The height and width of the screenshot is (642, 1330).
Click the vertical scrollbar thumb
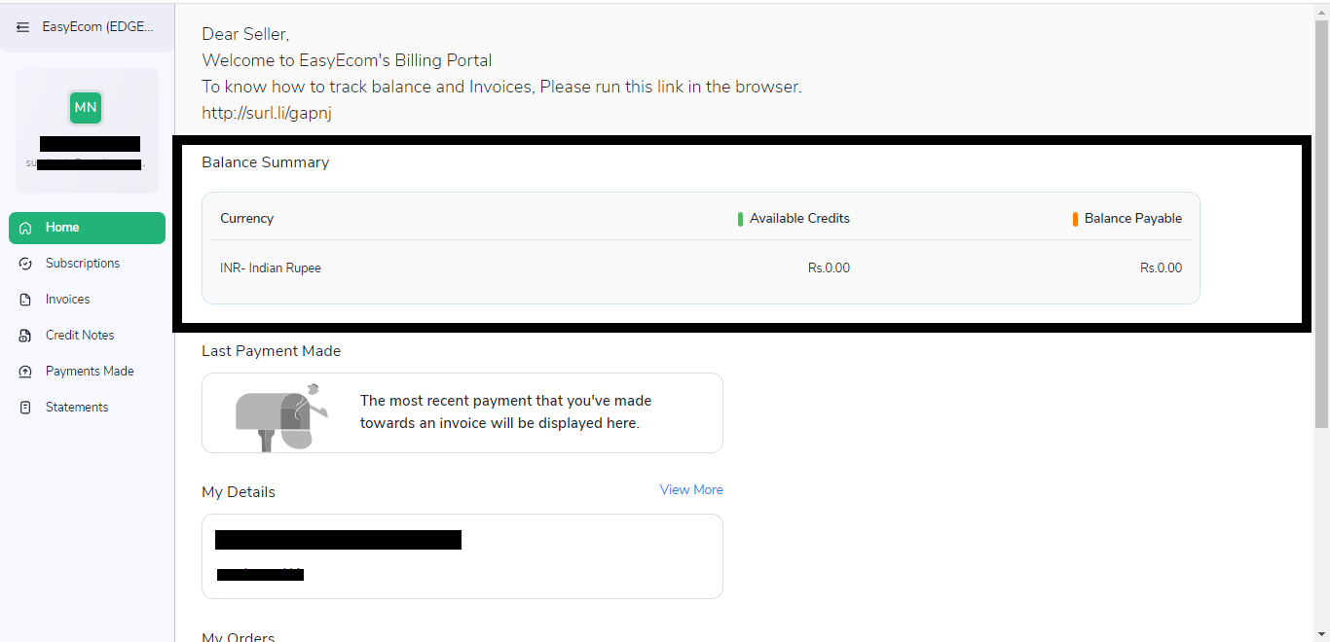(1321, 224)
